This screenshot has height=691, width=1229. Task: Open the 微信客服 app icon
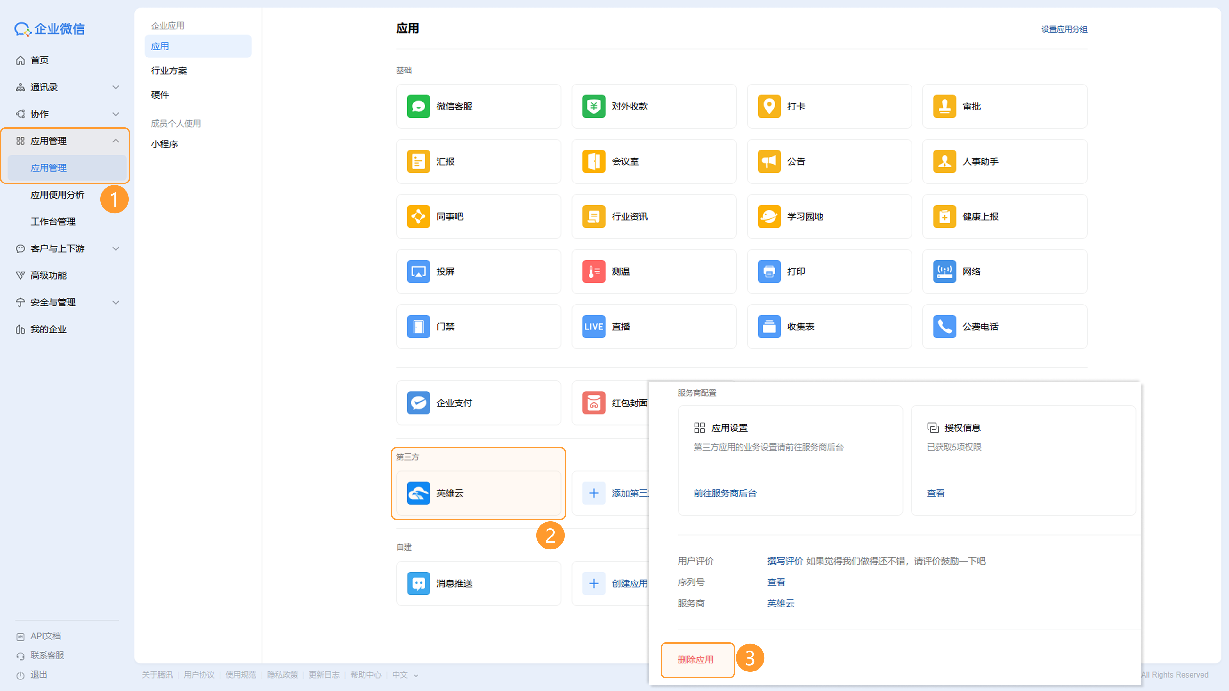pyautogui.click(x=418, y=106)
